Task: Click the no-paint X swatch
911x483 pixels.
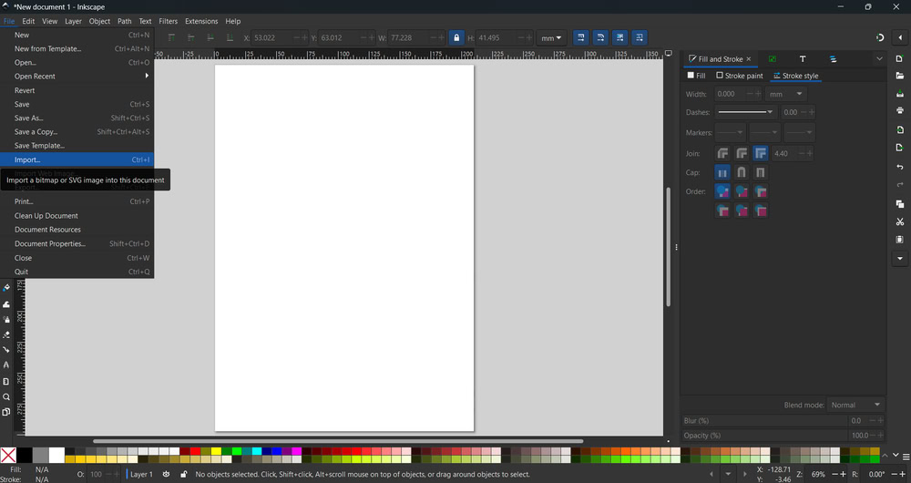Action: 8,455
